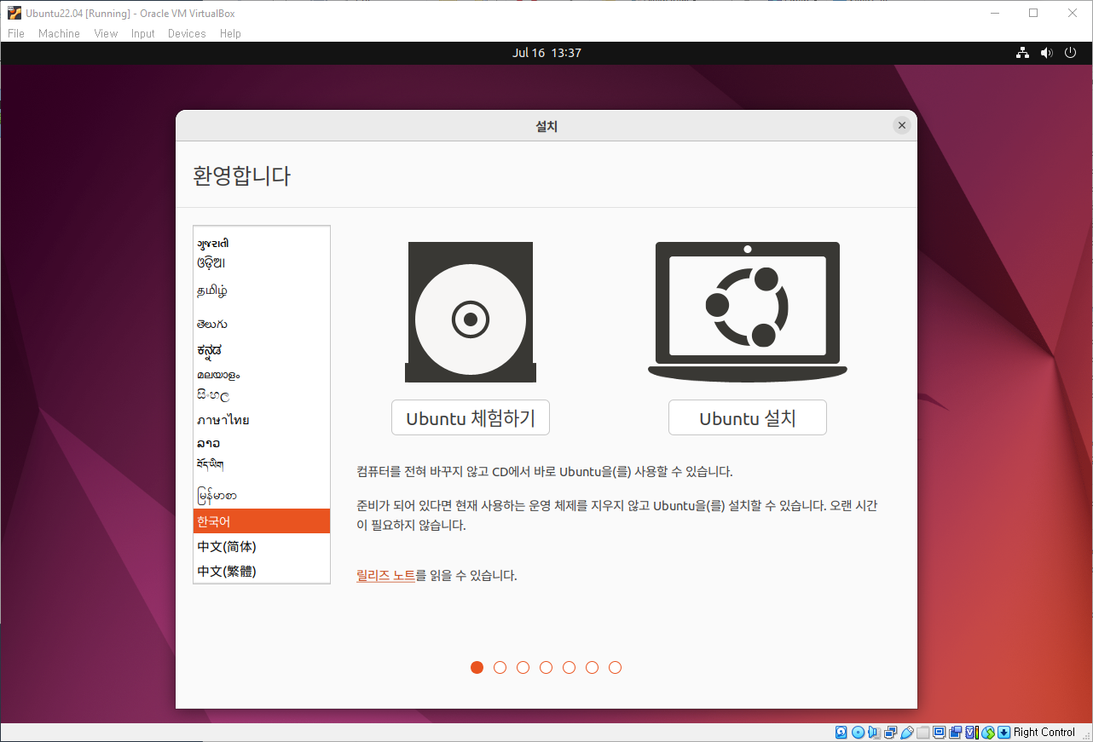
Task: Select ಕನ್ನಡ in the language list
Action: pyautogui.click(x=262, y=350)
